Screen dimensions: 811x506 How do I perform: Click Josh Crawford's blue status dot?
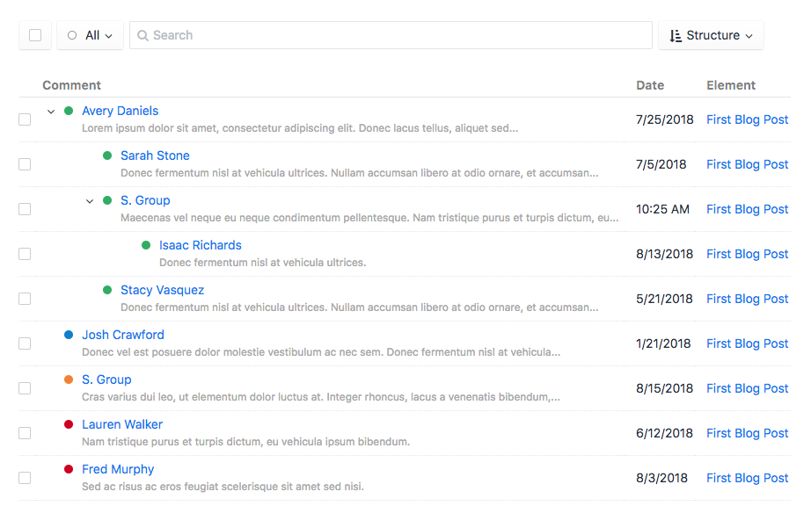pos(69,335)
